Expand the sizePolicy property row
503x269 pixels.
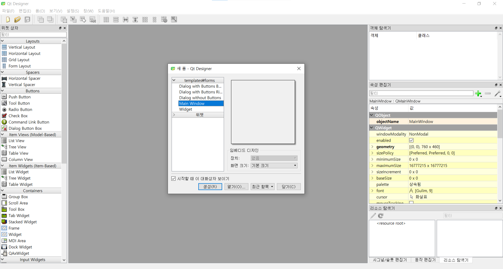(x=372, y=153)
